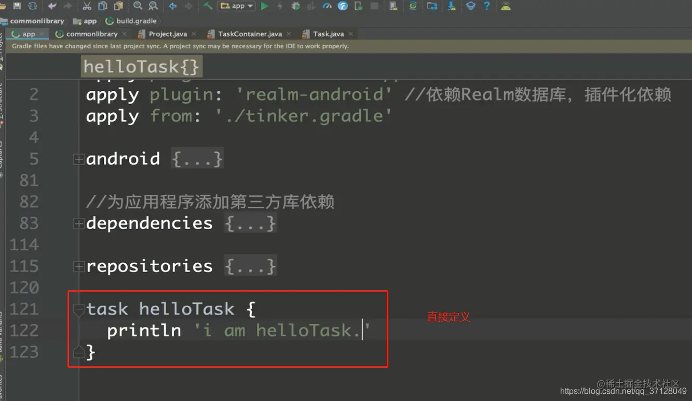Open the AVD Manager device icon

[432, 6]
